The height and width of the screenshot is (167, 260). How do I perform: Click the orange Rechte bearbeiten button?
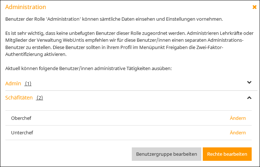tap(227, 154)
